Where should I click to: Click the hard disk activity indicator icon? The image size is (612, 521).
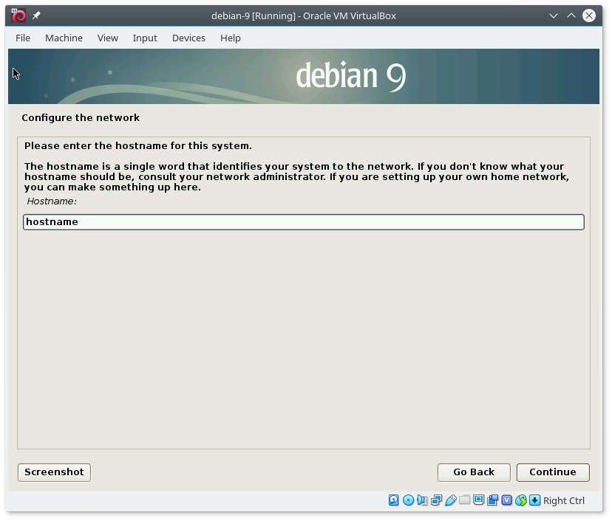pyautogui.click(x=394, y=500)
